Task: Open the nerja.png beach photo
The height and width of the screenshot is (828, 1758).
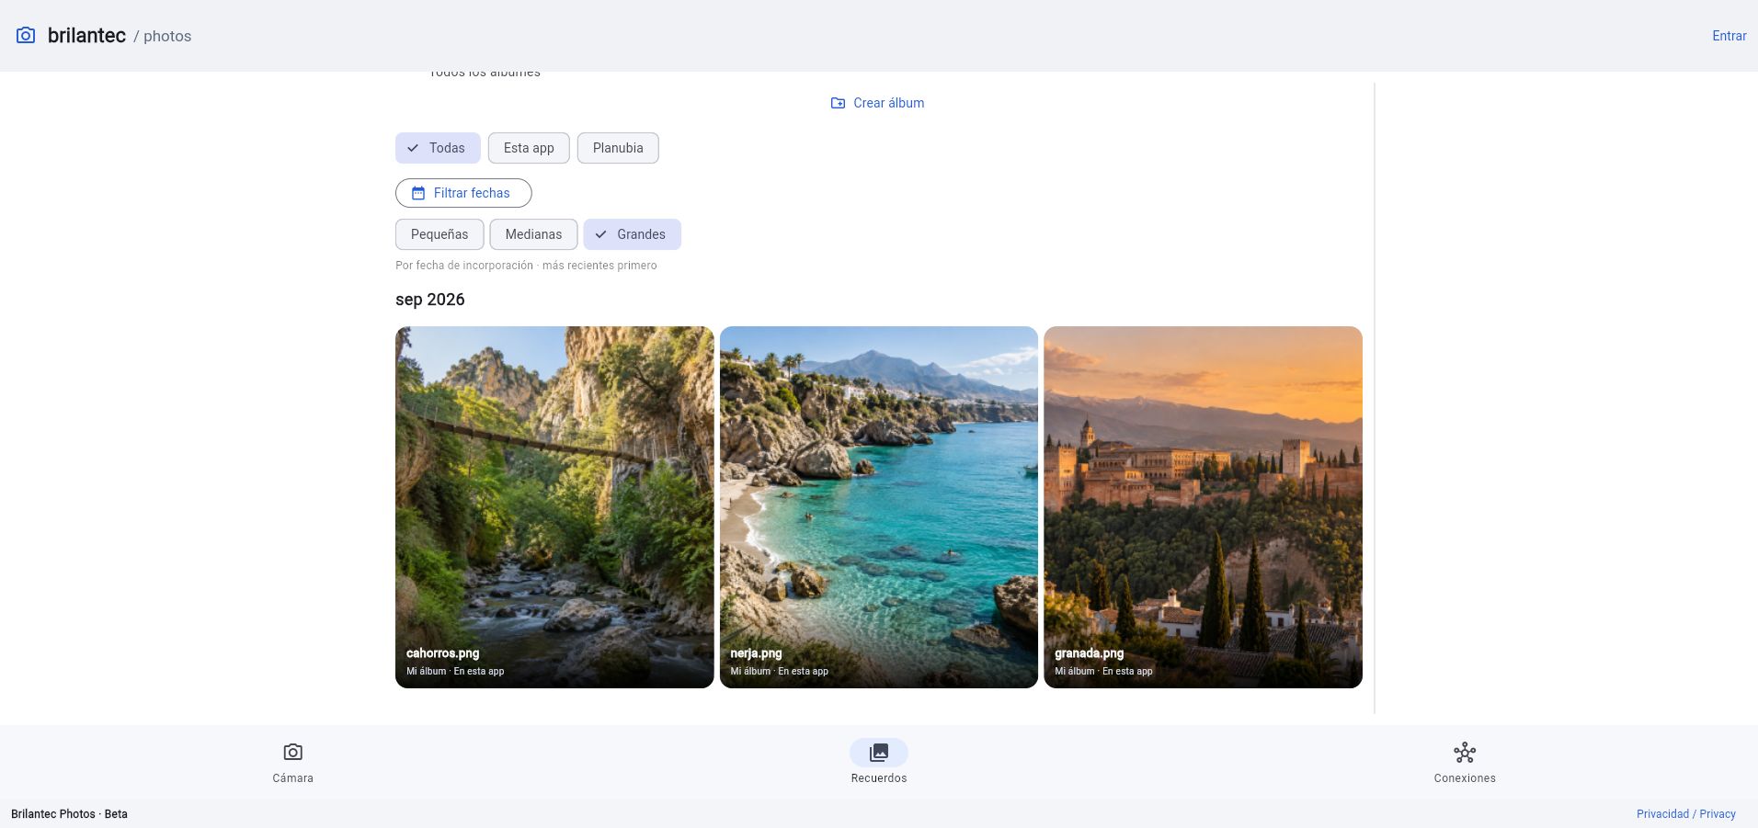Action: pos(879,507)
